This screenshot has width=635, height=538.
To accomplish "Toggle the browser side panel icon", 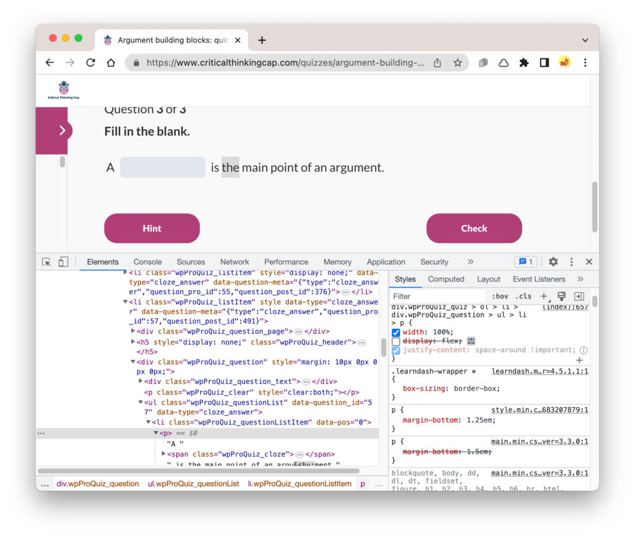I will point(544,63).
